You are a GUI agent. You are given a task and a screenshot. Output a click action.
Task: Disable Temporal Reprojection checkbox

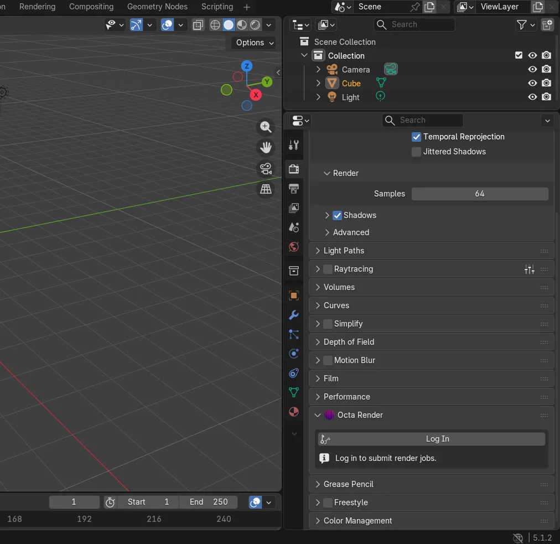coord(416,137)
